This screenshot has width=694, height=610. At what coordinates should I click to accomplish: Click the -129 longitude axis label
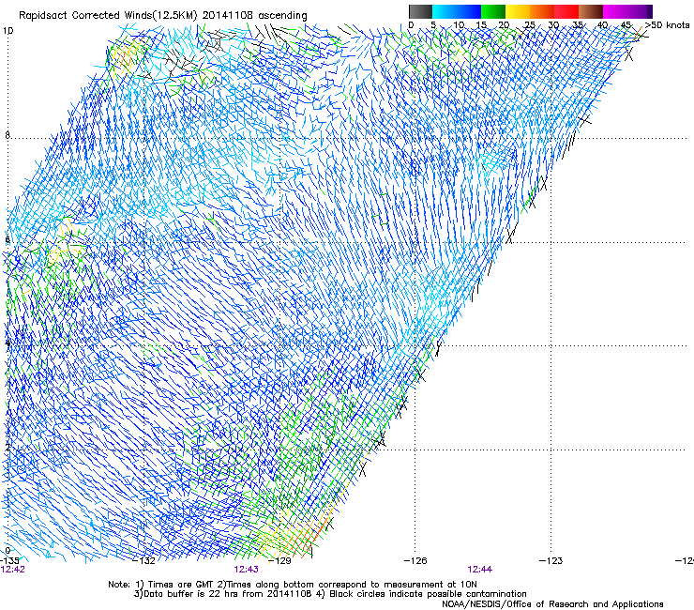[279, 561]
